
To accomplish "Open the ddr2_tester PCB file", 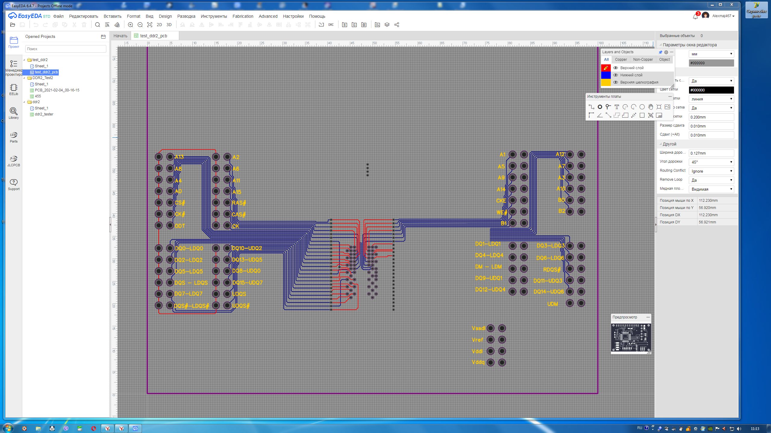I will pos(44,114).
